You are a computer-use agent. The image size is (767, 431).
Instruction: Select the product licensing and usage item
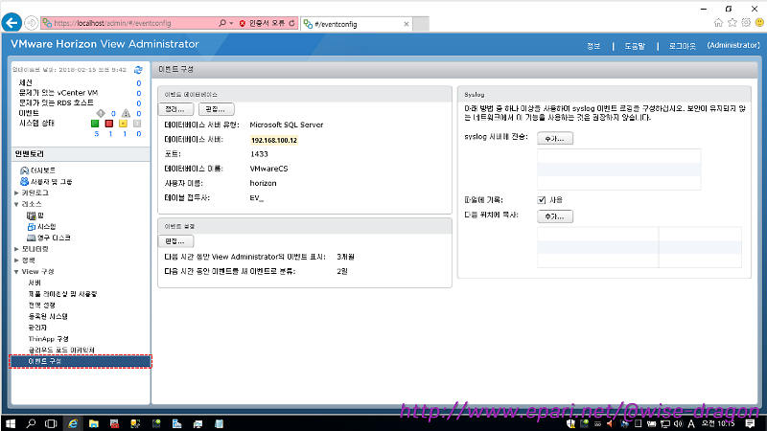[62, 294]
